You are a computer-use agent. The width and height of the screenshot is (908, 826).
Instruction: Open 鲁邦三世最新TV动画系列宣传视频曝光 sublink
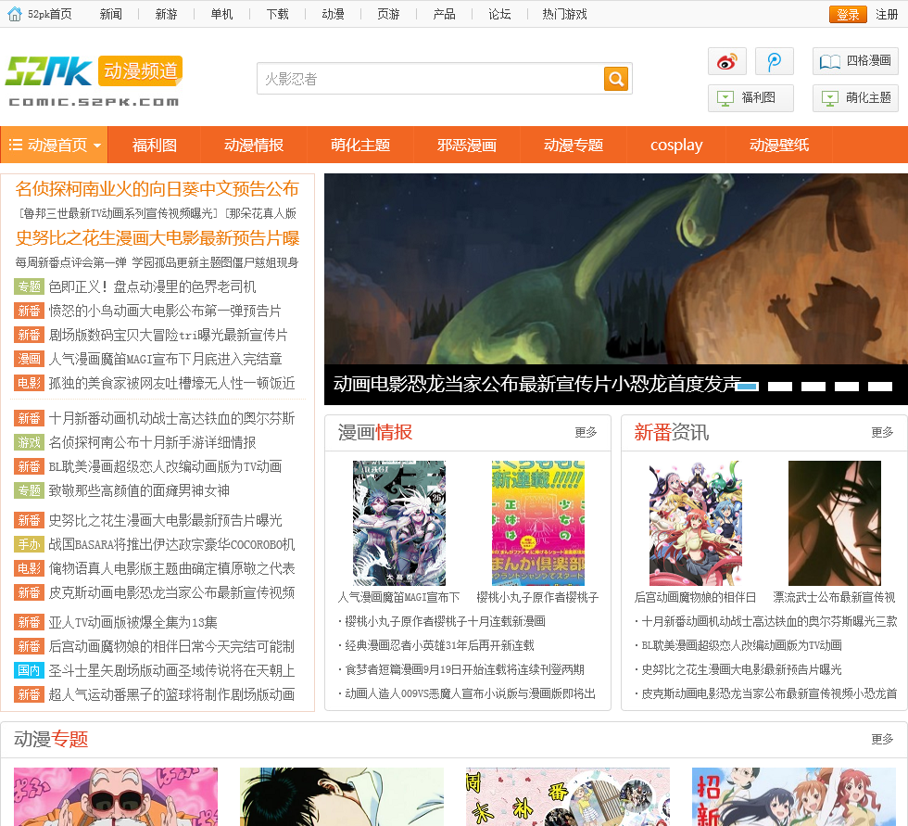[119, 214]
